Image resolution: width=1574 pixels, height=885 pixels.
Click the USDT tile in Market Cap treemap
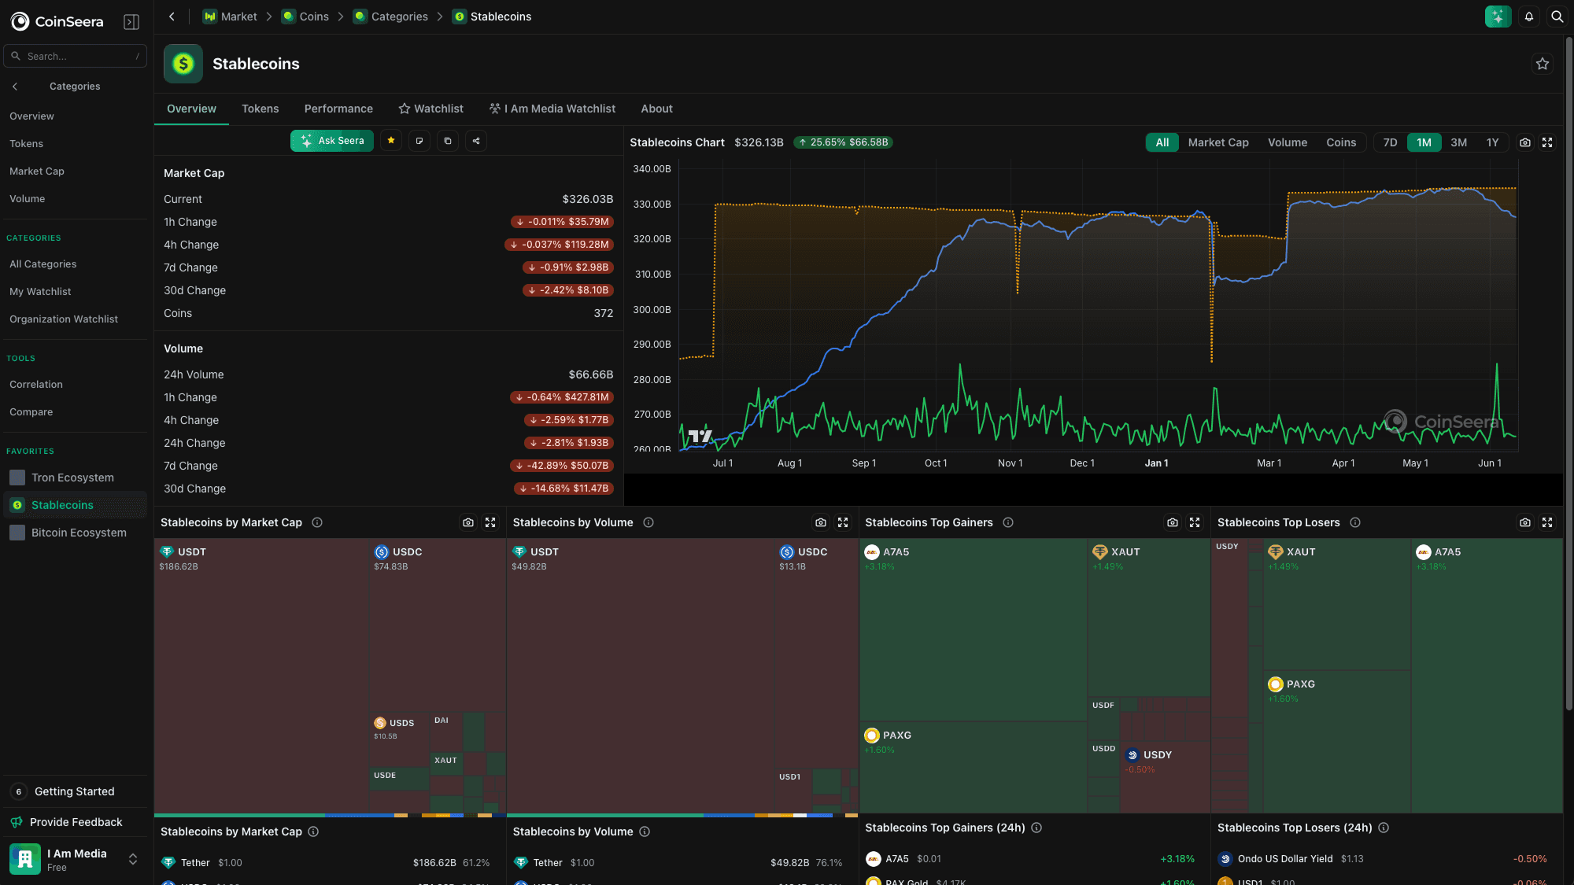point(261,675)
